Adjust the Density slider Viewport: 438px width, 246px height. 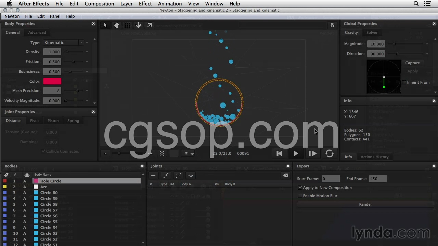(x=74, y=52)
